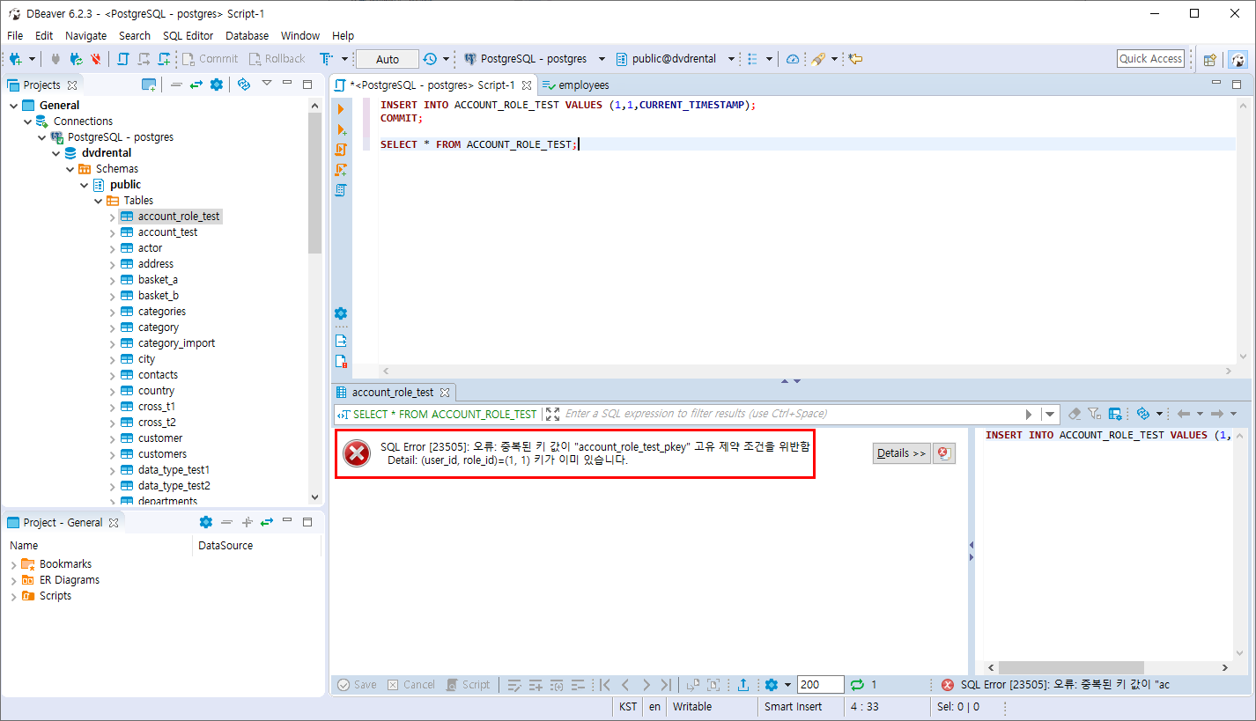Click the Save button in results bar
The height and width of the screenshot is (721, 1256).
pyautogui.click(x=357, y=685)
